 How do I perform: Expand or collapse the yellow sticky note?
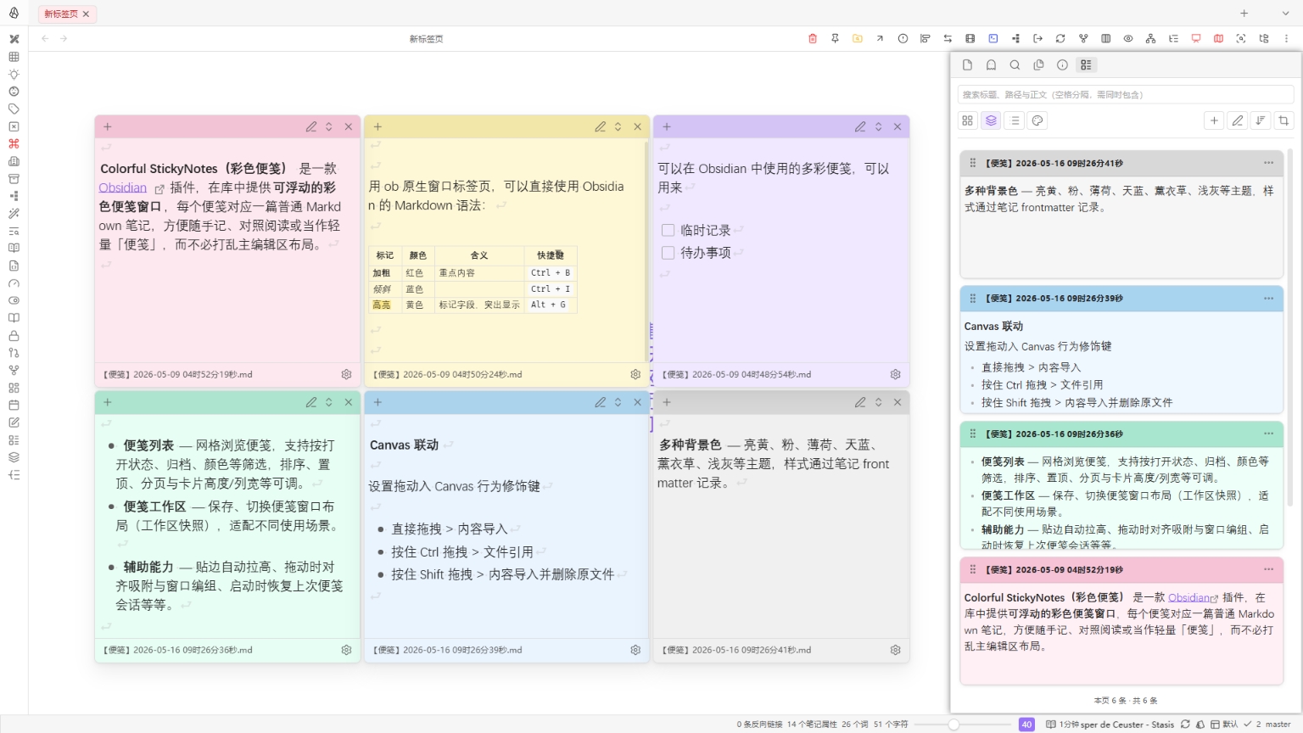coord(618,126)
